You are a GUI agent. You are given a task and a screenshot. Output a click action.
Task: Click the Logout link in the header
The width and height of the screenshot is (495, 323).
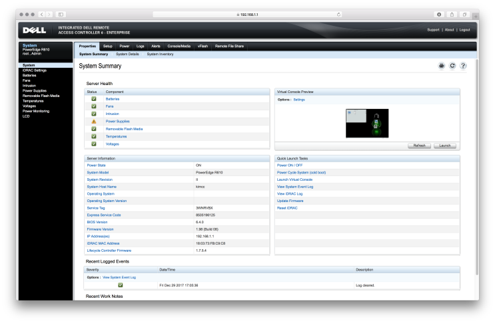[464, 30]
